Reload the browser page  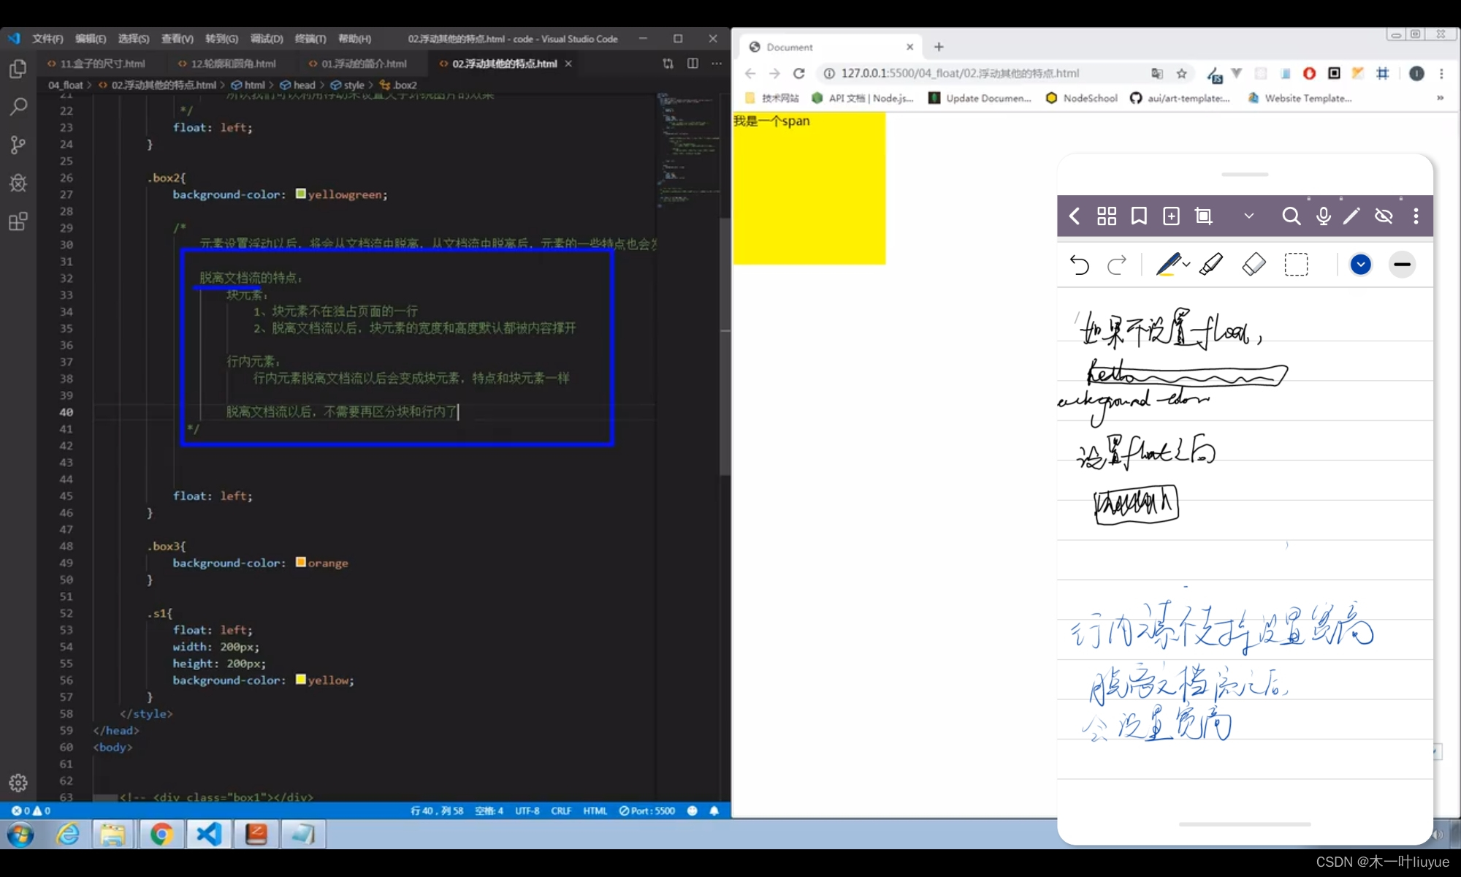[x=798, y=73]
